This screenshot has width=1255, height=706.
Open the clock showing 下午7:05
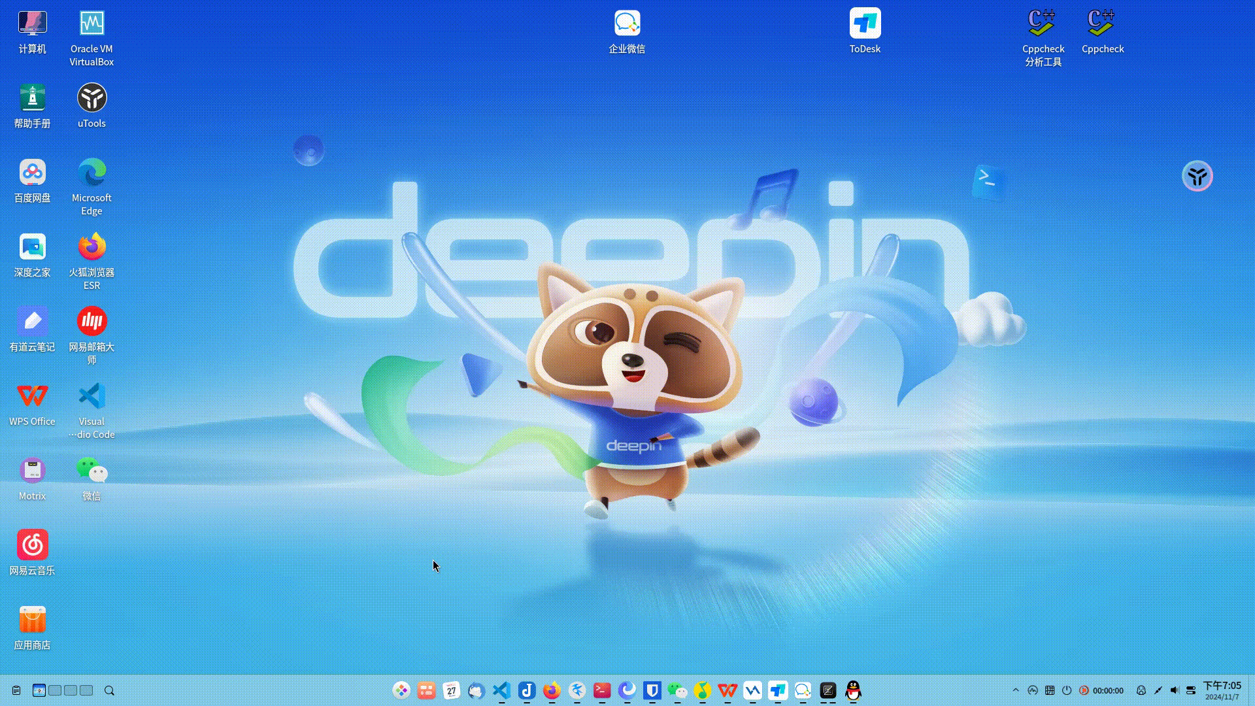click(1222, 690)
